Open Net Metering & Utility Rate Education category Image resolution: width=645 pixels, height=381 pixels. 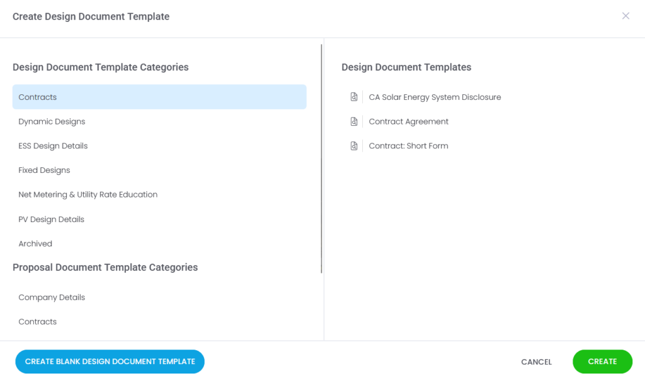coord(159,195)
